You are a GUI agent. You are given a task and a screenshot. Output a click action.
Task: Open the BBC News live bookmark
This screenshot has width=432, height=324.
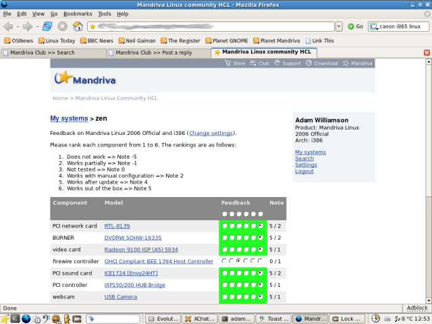[x=97, y=40]
